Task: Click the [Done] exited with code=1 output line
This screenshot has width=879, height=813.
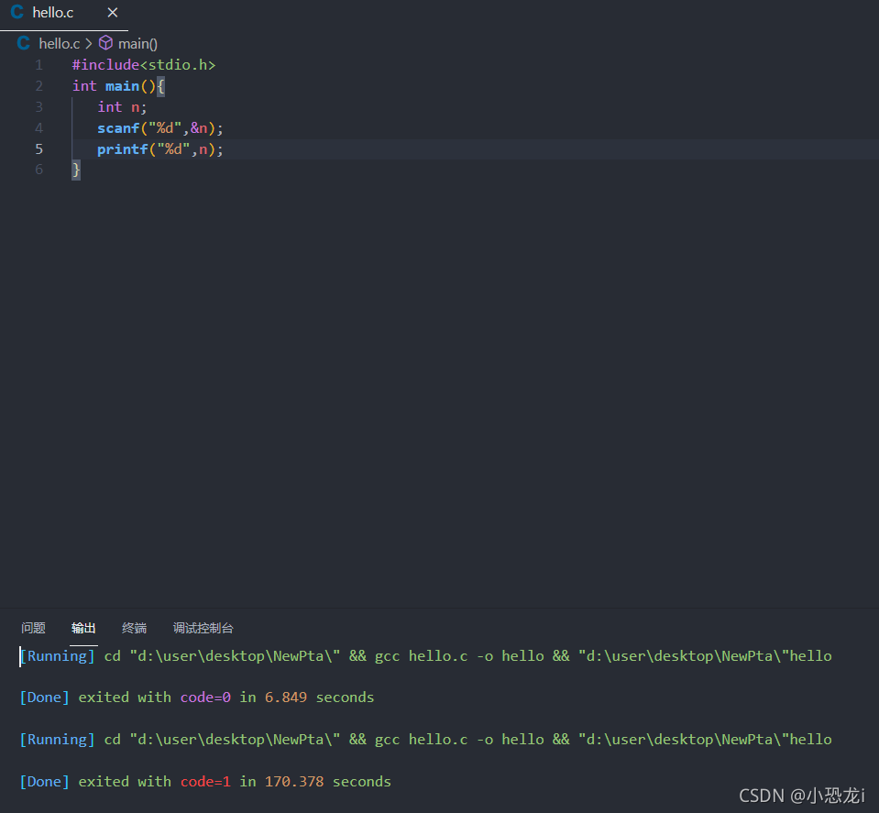Action: coord(205,781)
